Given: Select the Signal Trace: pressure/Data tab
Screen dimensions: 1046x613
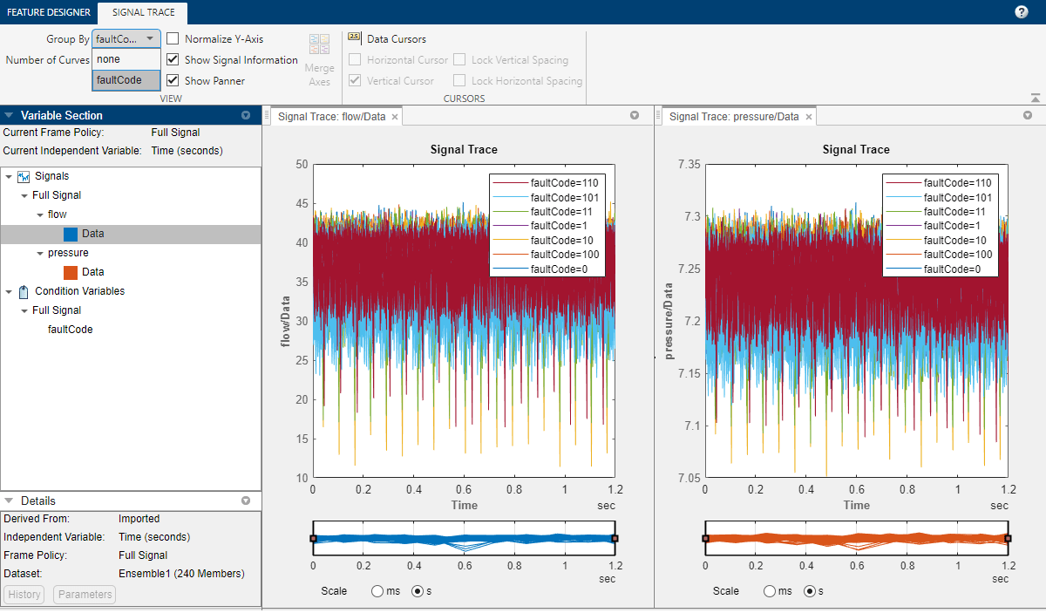Looking at the screenshot, I should [x=733, y=117].
